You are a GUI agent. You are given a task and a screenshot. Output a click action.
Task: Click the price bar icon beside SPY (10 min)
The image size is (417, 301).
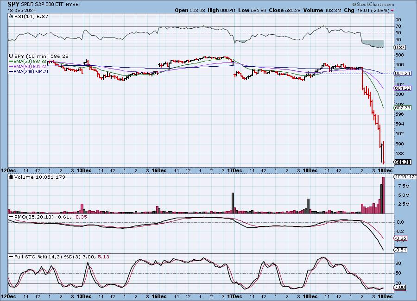click(11, 56)
